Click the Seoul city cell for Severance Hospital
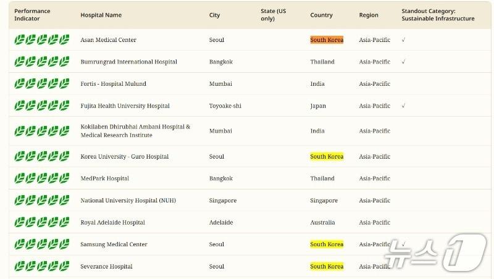Image resolution: width=494 pixels, height=279 pixels. [x=217, y=266]
